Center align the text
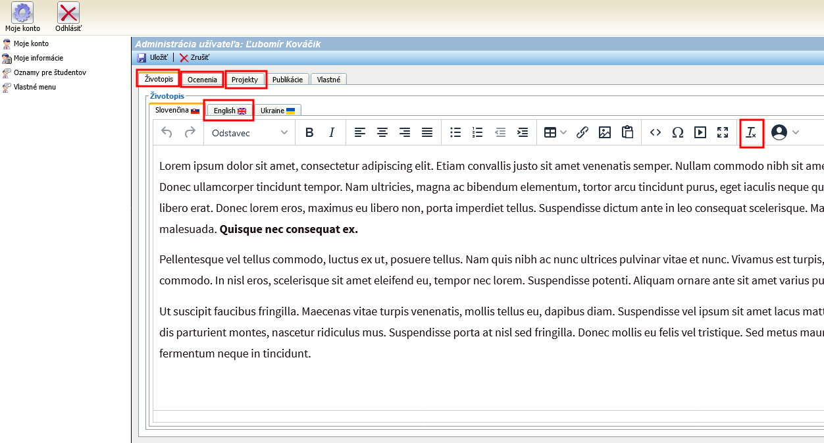Image resolution: width=824 pixels, height=443 pixels. click(x=382, y=132)
